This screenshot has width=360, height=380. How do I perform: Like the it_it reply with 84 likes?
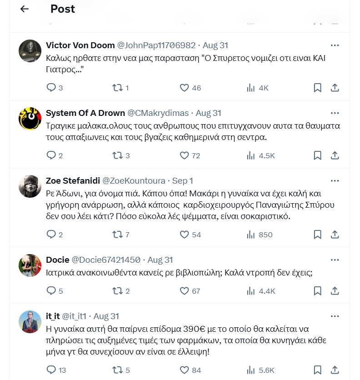click(x=184, y=370)
